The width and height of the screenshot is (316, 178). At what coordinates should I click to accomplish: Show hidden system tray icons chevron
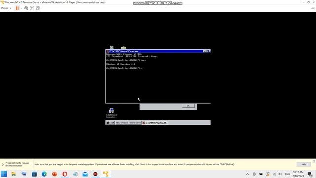[247, 174]
